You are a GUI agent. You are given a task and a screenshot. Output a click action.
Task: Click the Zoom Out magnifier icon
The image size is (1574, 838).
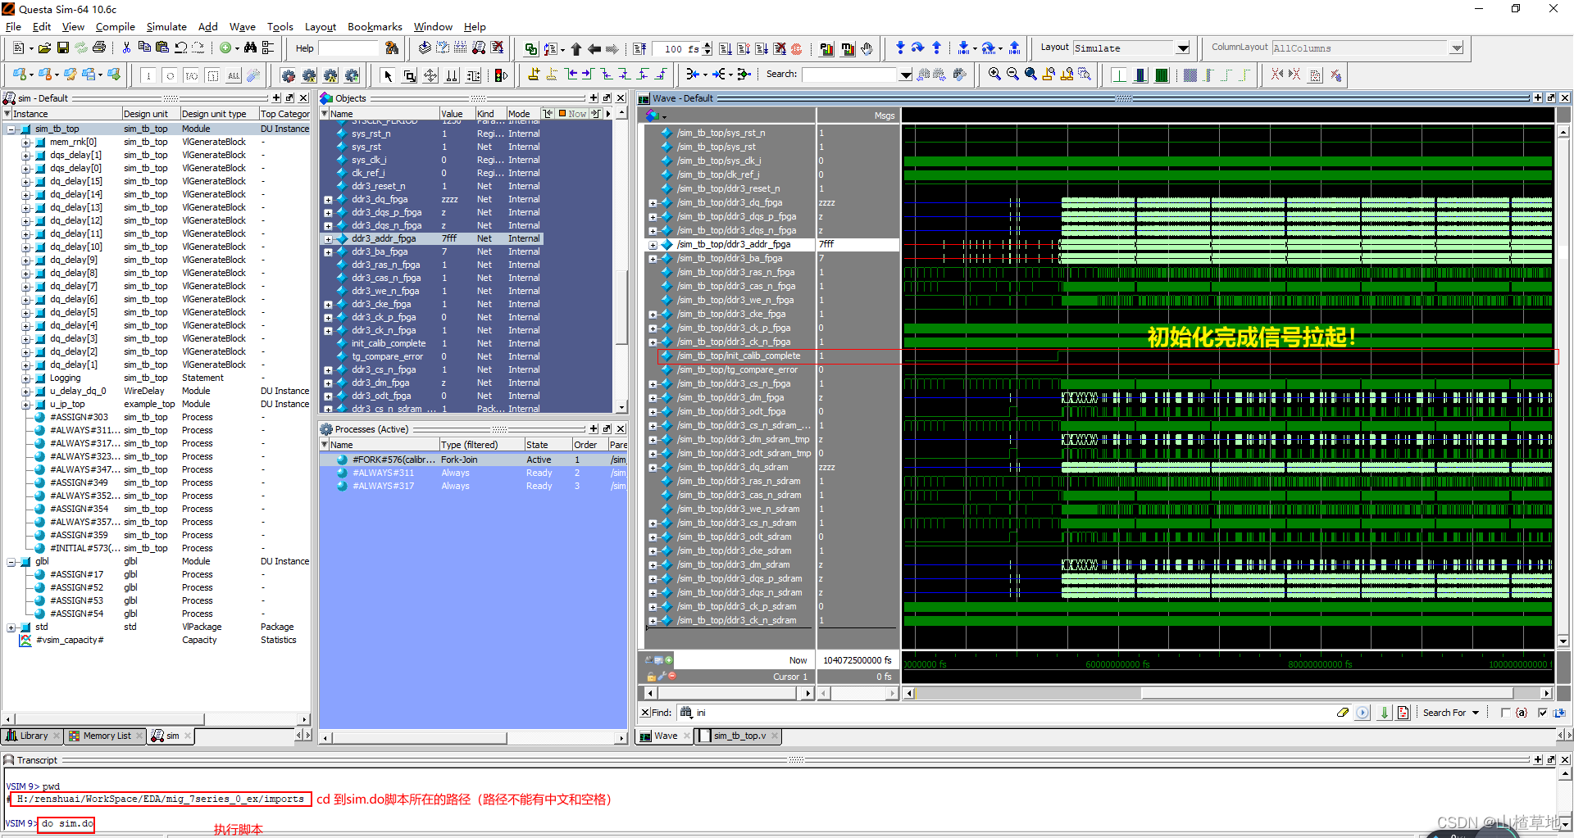1012,75
